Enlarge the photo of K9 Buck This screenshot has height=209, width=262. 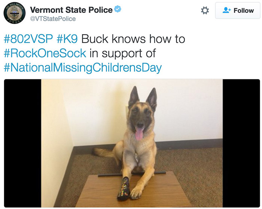(x=132, y=143)
